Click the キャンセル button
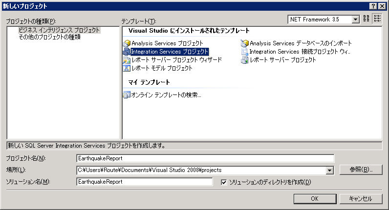Screen dimensions: 389x210 click(x=361, y=199)
